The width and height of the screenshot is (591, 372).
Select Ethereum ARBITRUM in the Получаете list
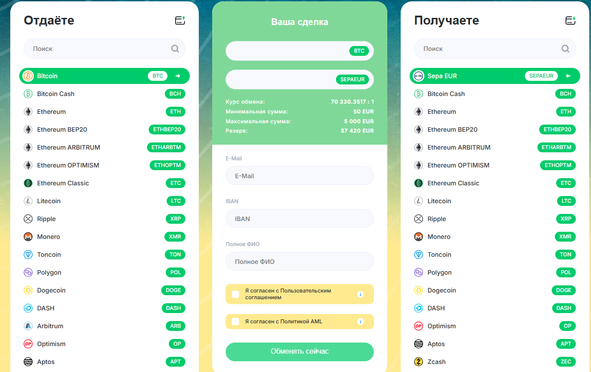point(495,147)
